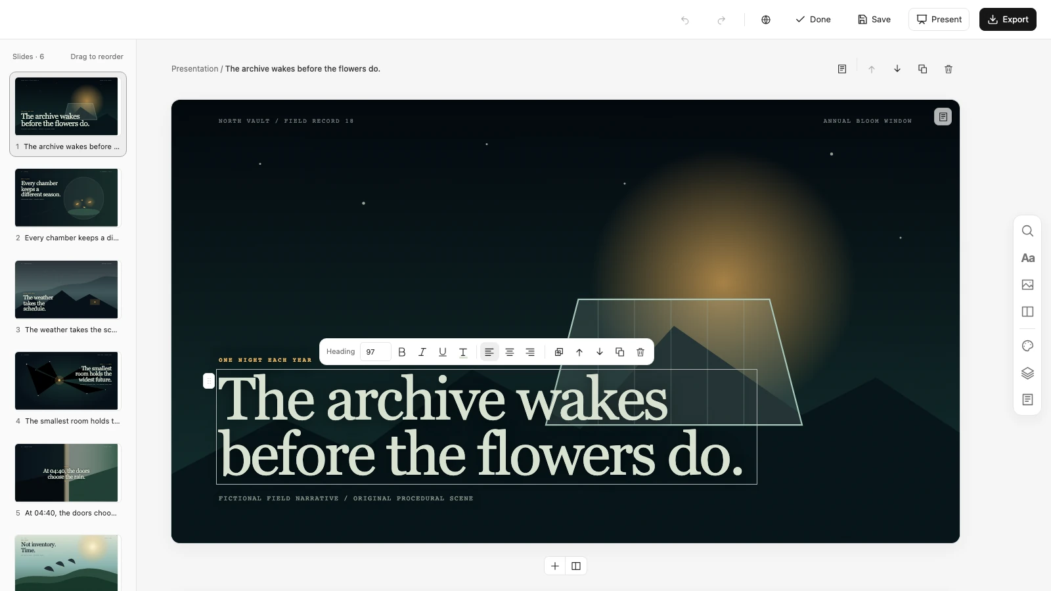Align text left
1051x591 pixels.
coord(489,352)
